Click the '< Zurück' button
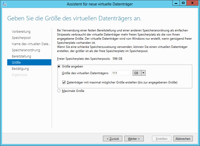Screen dimensions: 200x146 click(x=113, y=139)
